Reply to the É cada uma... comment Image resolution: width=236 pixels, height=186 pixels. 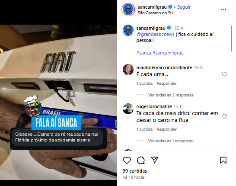[166, 83]
